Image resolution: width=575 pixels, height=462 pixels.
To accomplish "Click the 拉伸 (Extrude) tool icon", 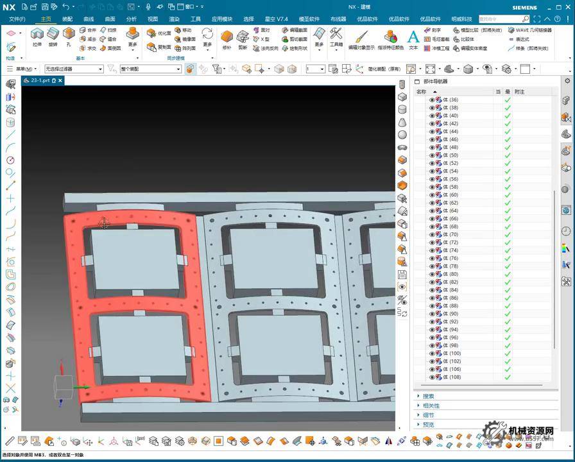I will [37, 35].
